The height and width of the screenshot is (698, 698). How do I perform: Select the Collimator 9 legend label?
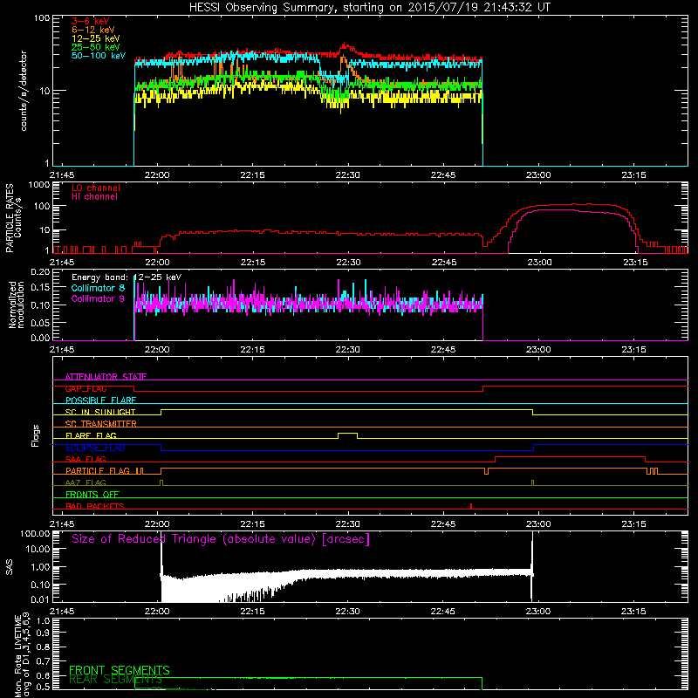click(98, 298)
